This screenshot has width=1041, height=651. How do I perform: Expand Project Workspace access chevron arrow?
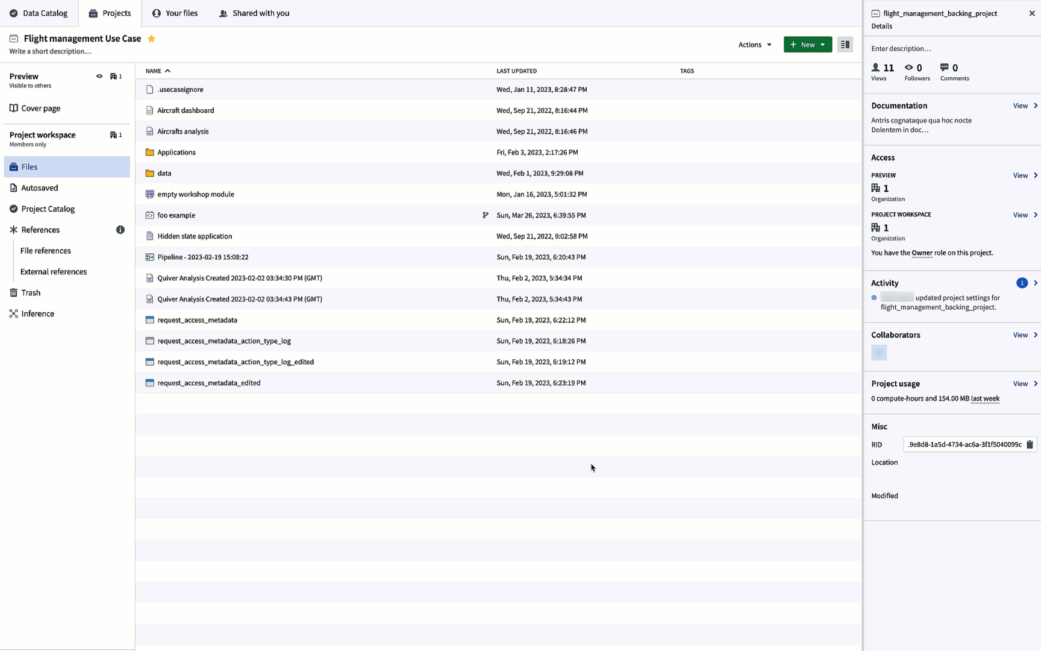point(1036,215)
